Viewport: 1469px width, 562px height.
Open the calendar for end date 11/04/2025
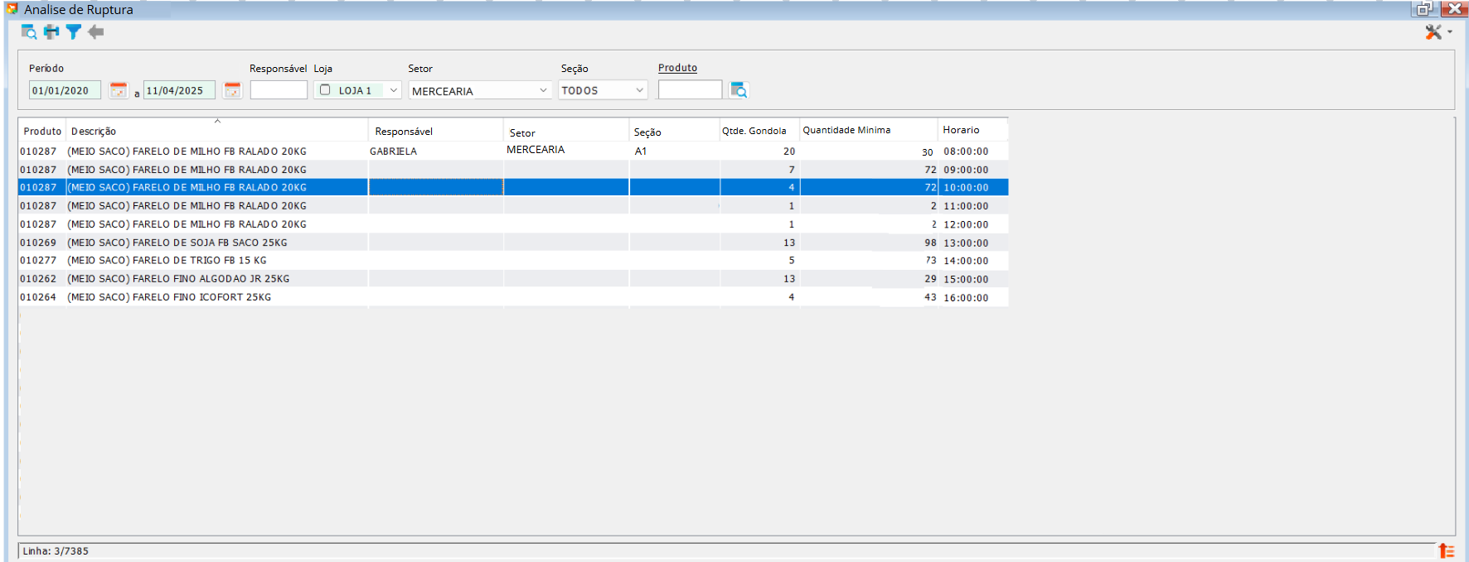[x=232, y=90]
